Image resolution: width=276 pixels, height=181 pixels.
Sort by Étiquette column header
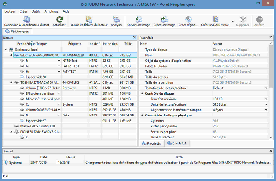(75, 44)
